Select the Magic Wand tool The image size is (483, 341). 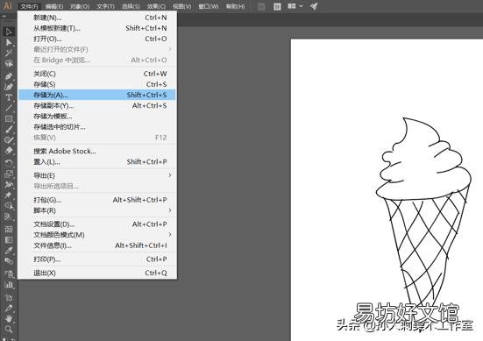pos(9,53)
